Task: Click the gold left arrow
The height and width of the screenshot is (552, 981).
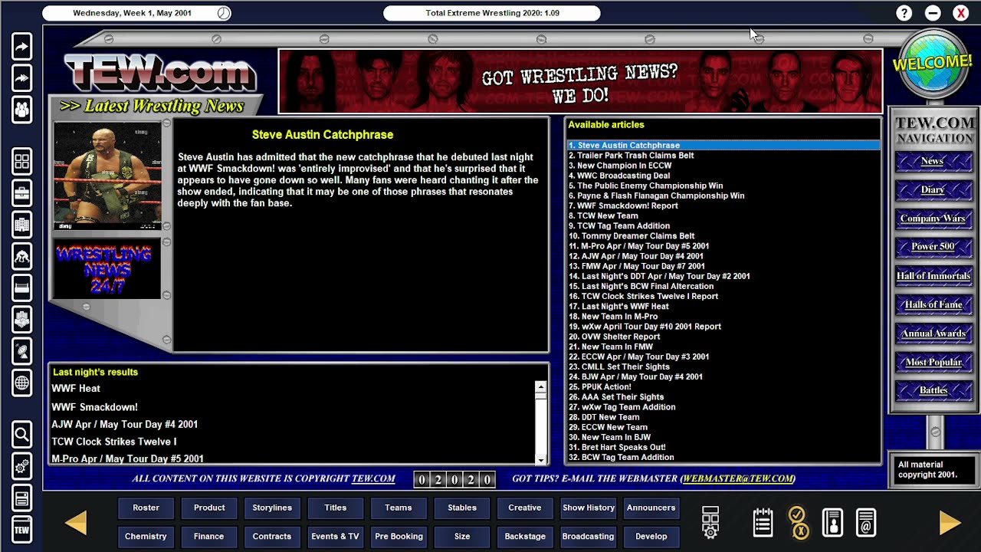Action: 76,522
